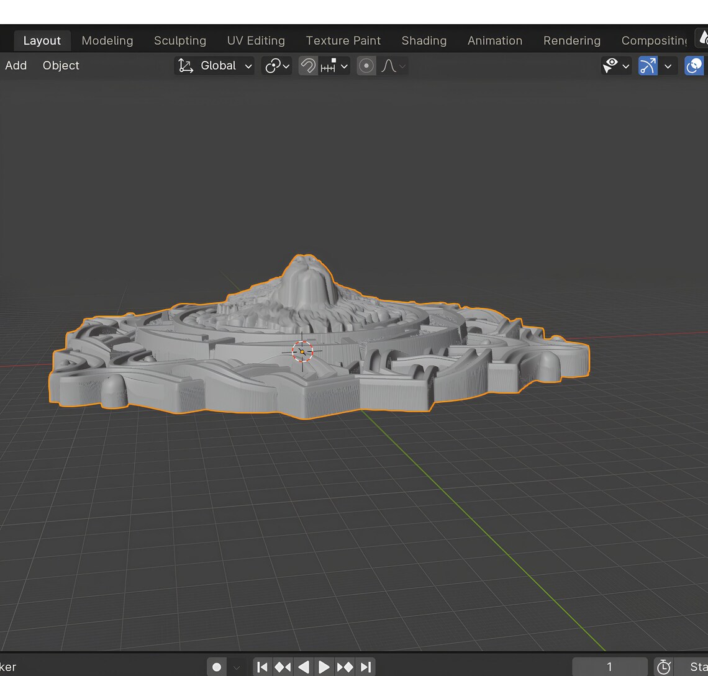Switch to the Sculpting workspace

(179, 40)
